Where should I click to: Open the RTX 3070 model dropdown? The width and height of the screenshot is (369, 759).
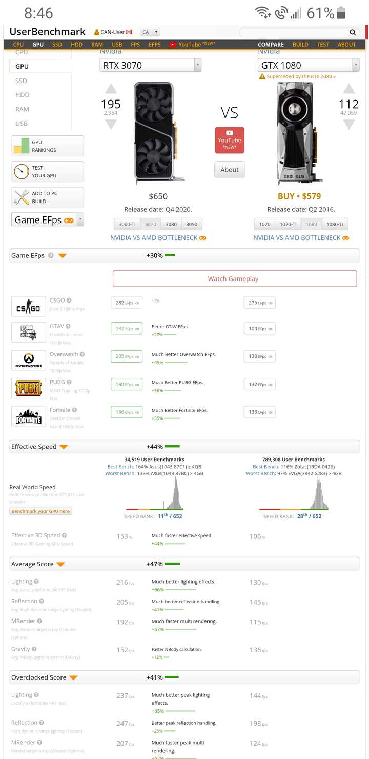tap(151, 65)
